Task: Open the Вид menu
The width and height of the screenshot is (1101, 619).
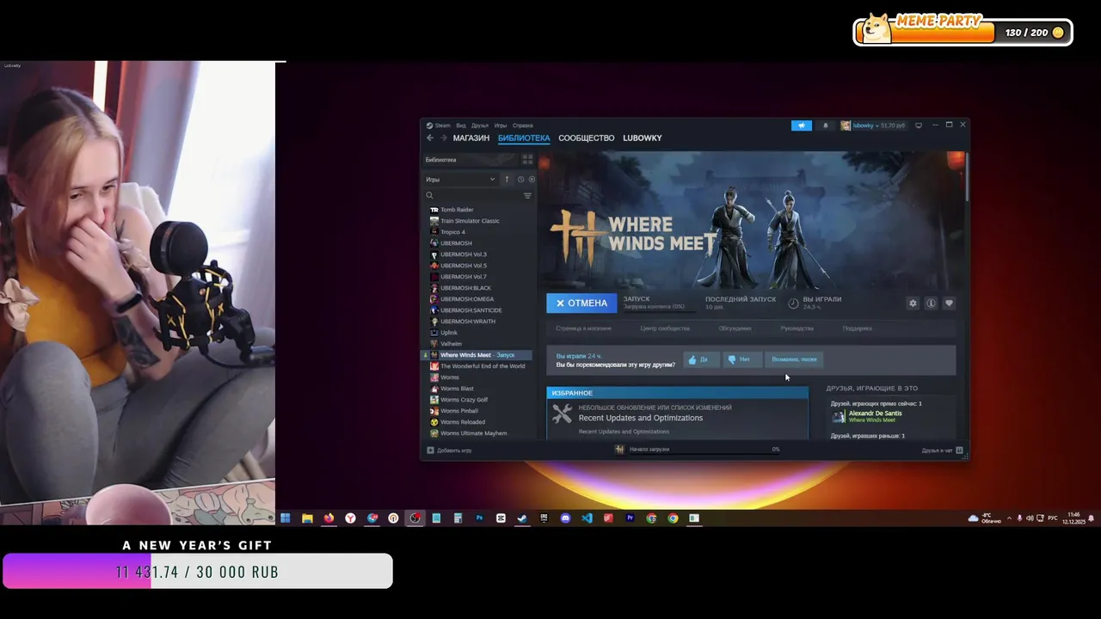Action: [461, 126]
